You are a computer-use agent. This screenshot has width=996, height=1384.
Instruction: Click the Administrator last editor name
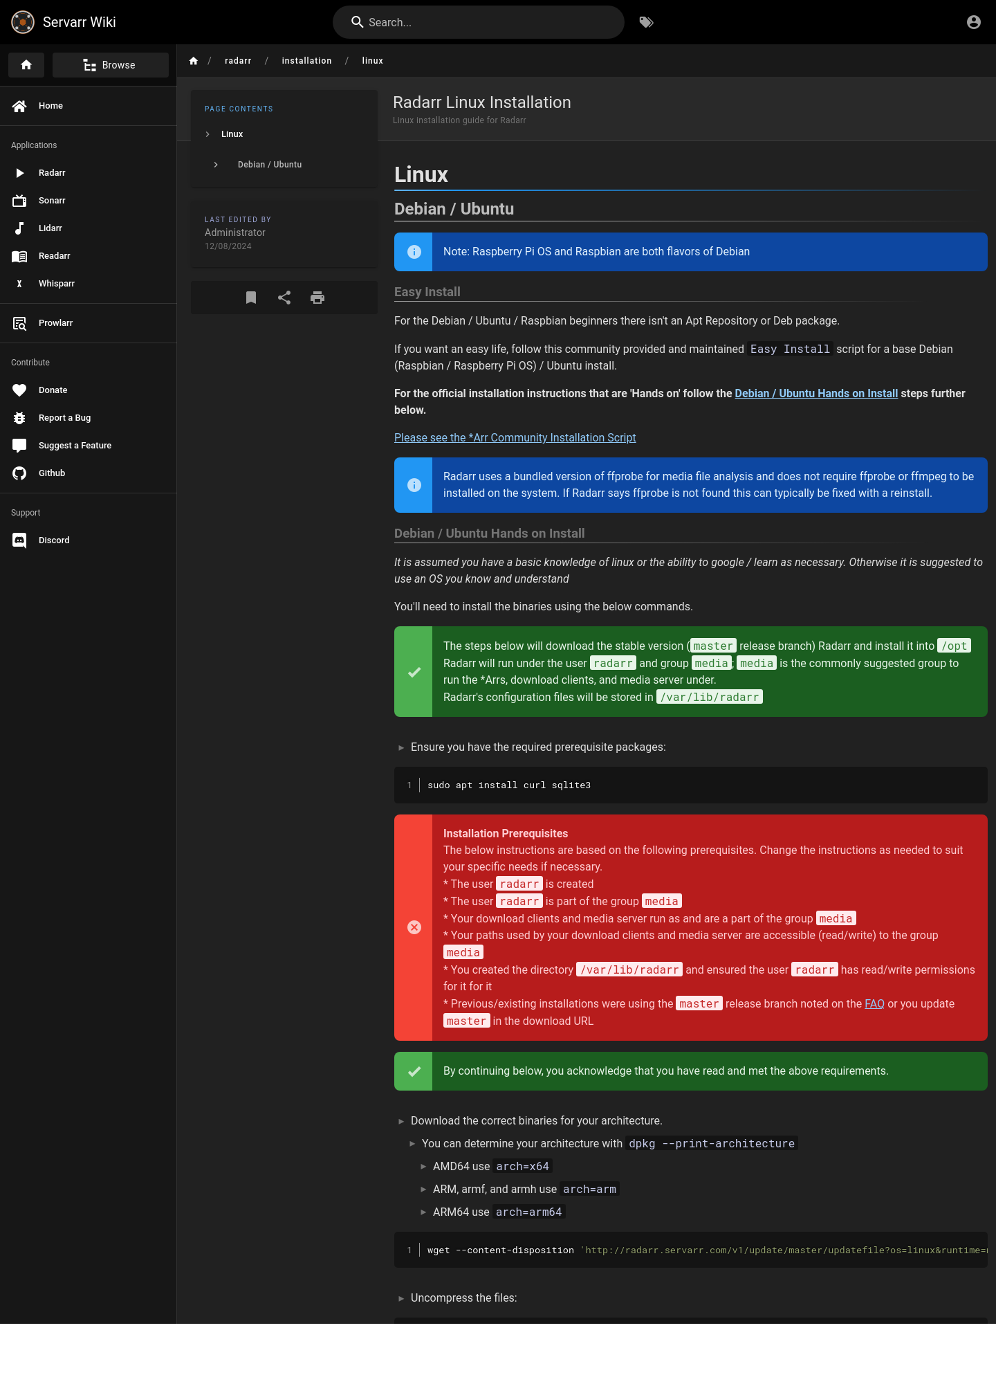pyautogui.click(x=235, y=233)
